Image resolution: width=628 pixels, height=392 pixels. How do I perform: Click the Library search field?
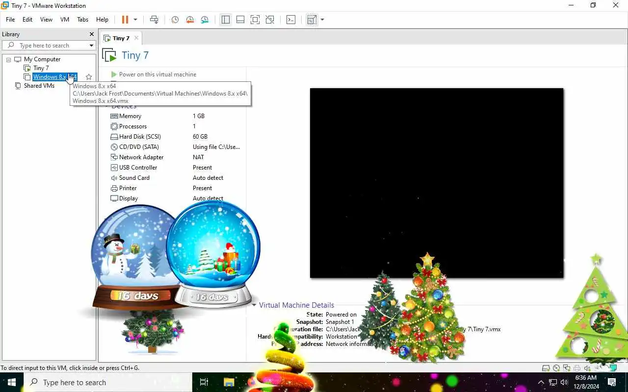(x=48, y=45)
